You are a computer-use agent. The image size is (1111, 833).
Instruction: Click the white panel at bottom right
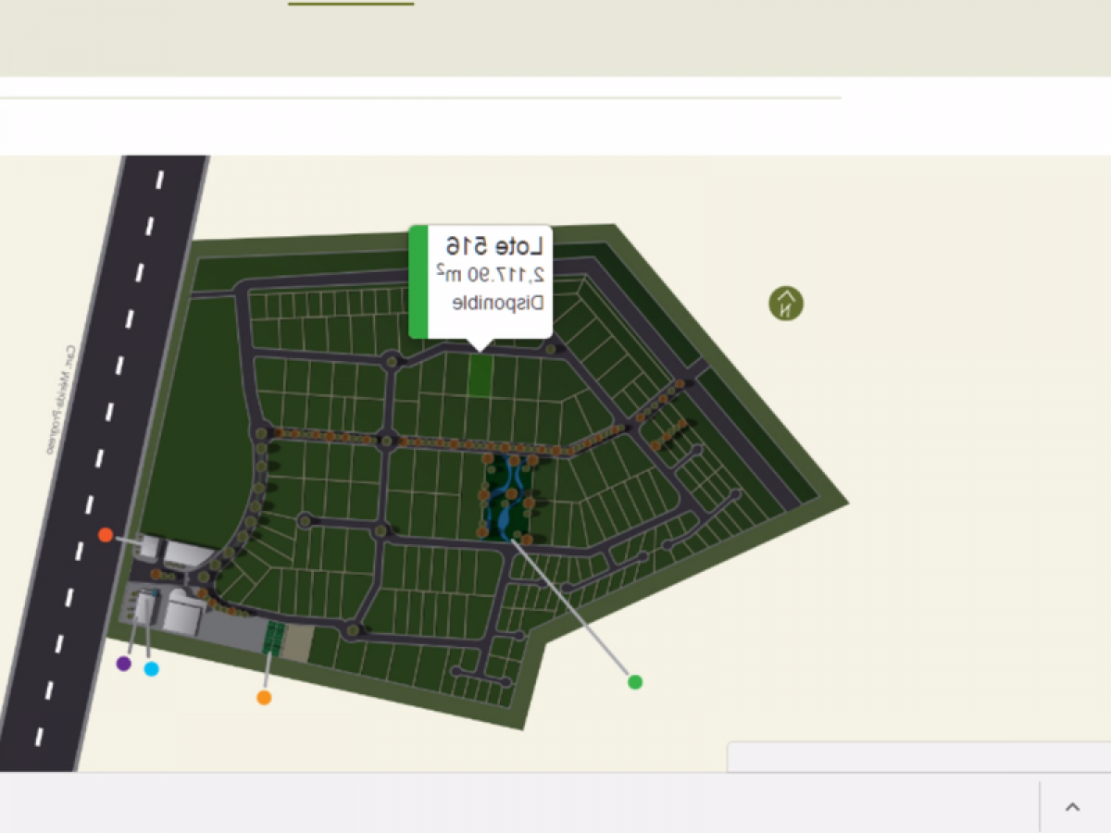click(917, 757)
